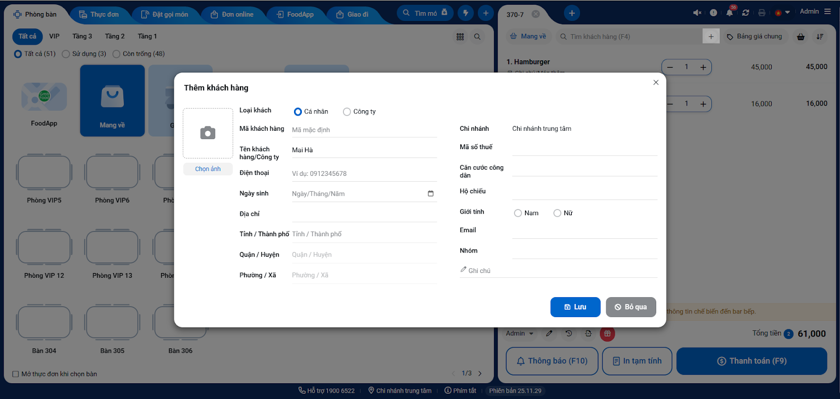Image resolution: width=840 pixels, height=399 pixels.
Task: Select Nữ gender radio
Action: (557, 213)
